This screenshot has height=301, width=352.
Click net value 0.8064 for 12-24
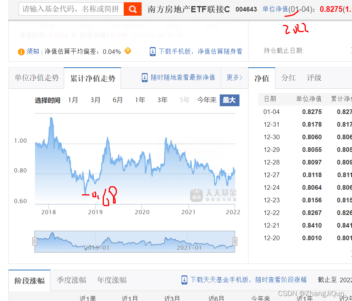312,187
